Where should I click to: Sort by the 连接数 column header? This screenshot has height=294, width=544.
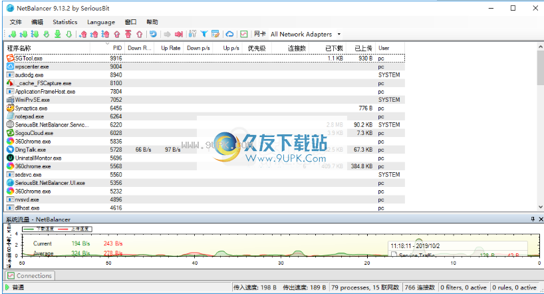[x=290, y=48]
